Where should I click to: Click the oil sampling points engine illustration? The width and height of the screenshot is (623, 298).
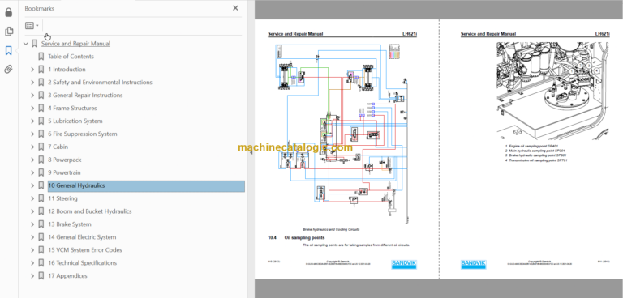[552, 92]
